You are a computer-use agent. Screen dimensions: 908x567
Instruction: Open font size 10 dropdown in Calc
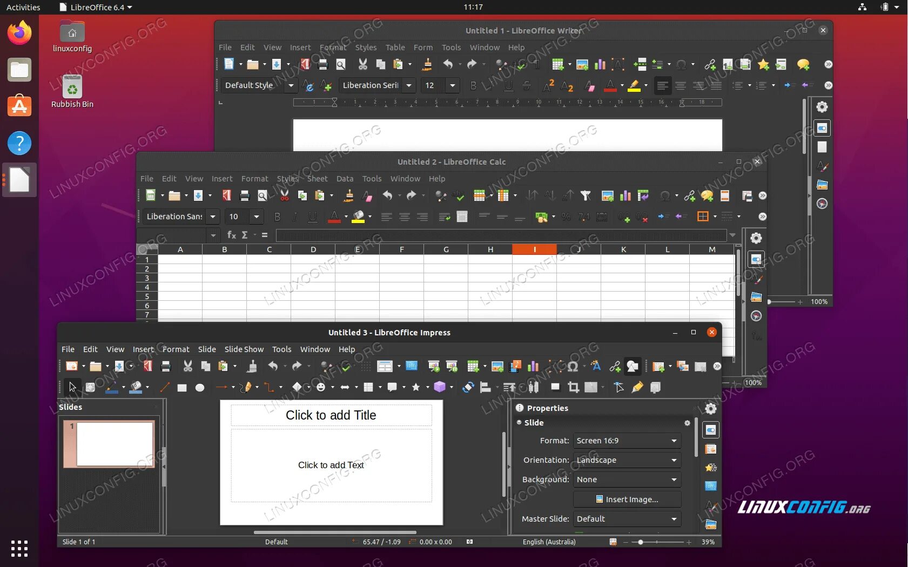pyautogui.click(x=257, y=217)
